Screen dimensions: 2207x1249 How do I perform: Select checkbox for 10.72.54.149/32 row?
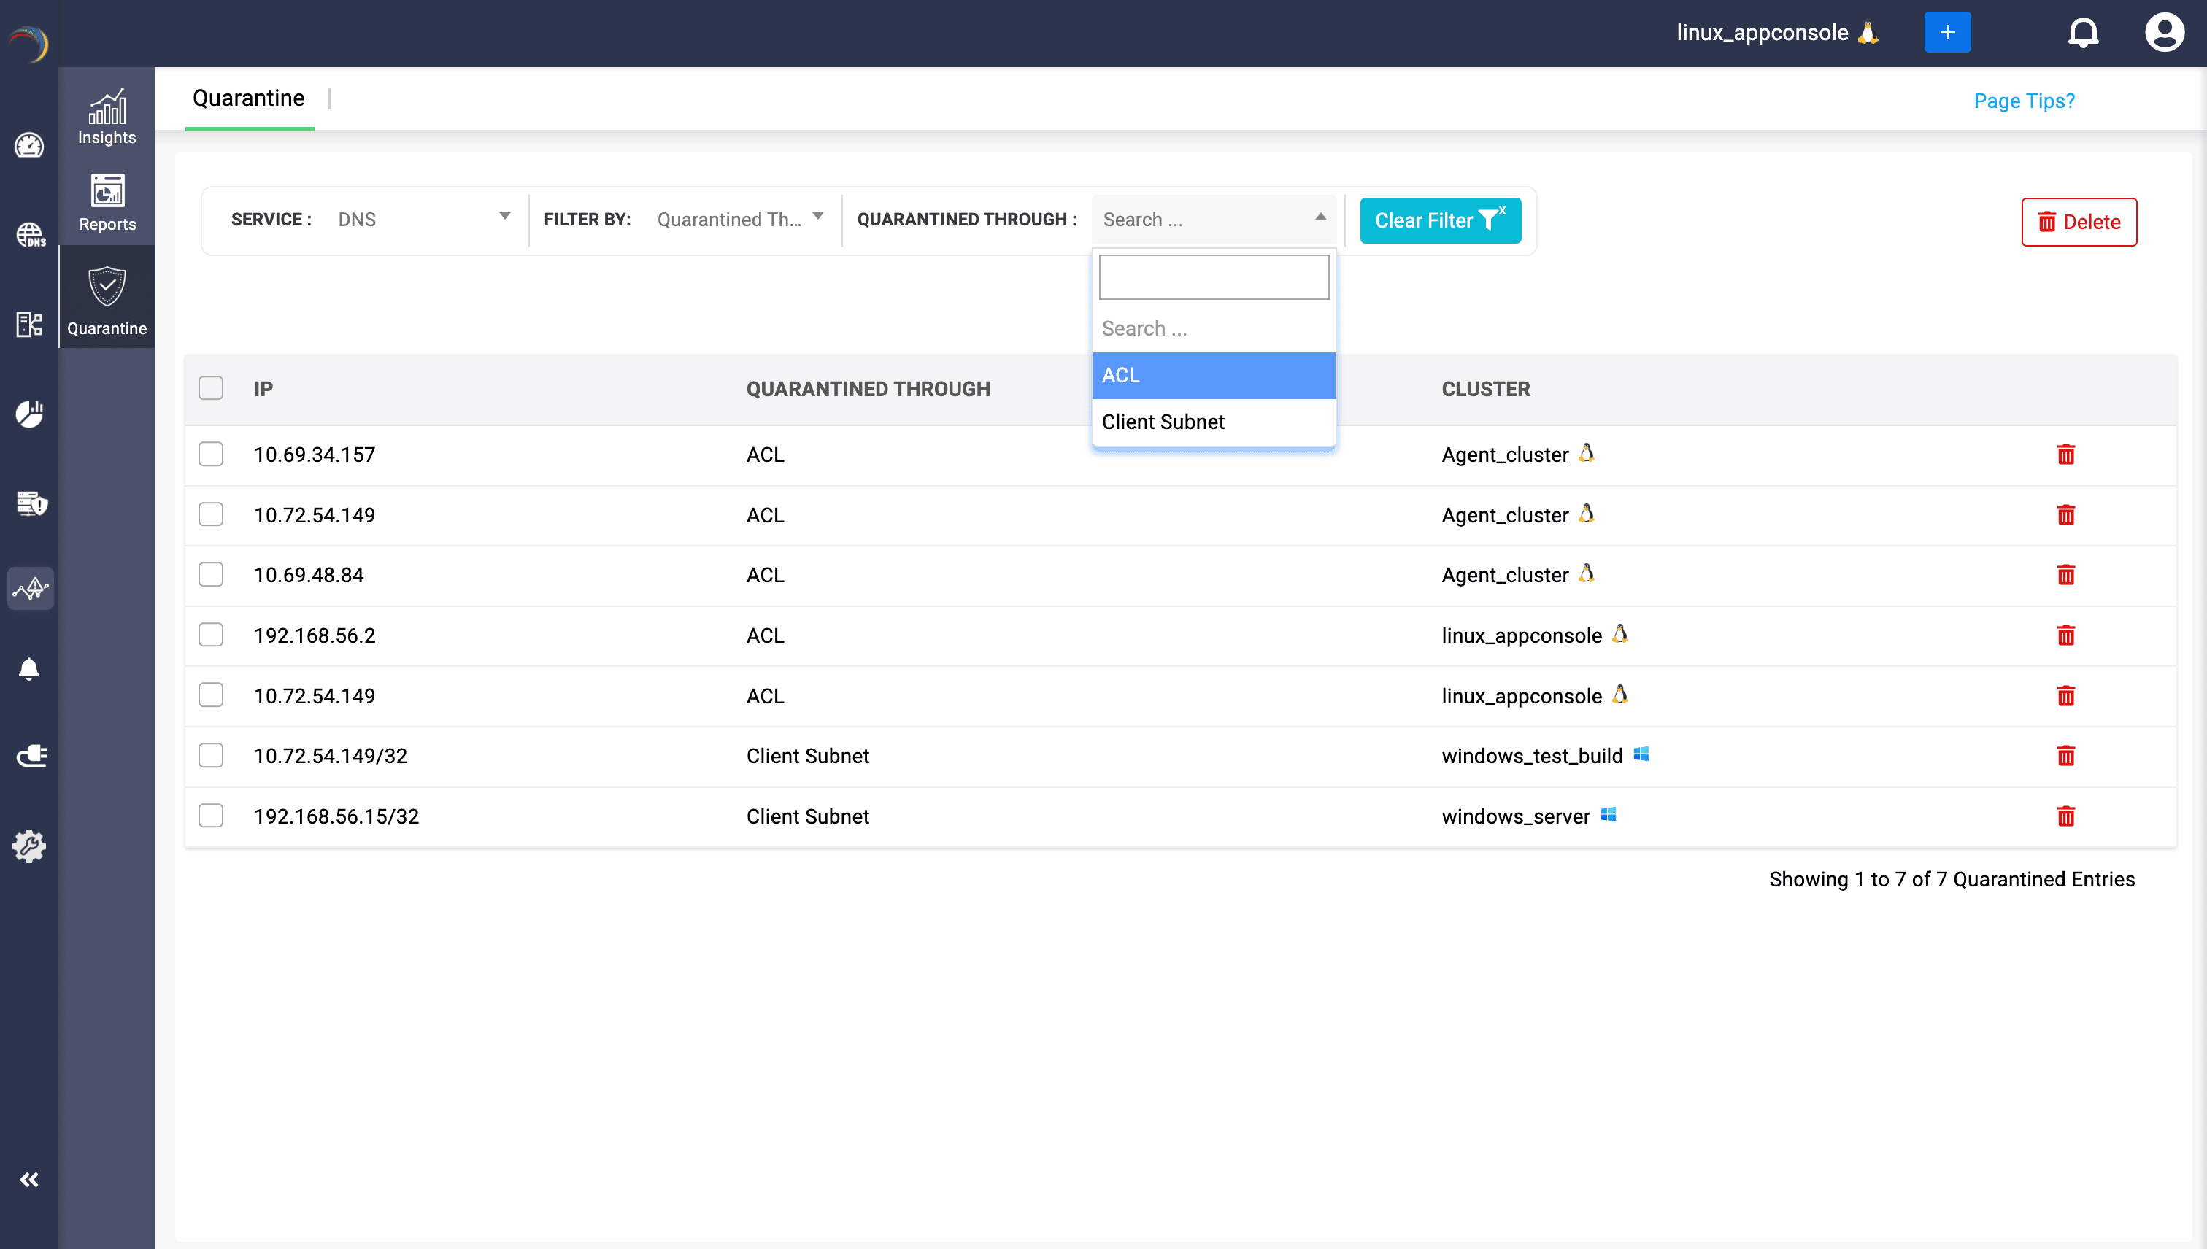210,756
